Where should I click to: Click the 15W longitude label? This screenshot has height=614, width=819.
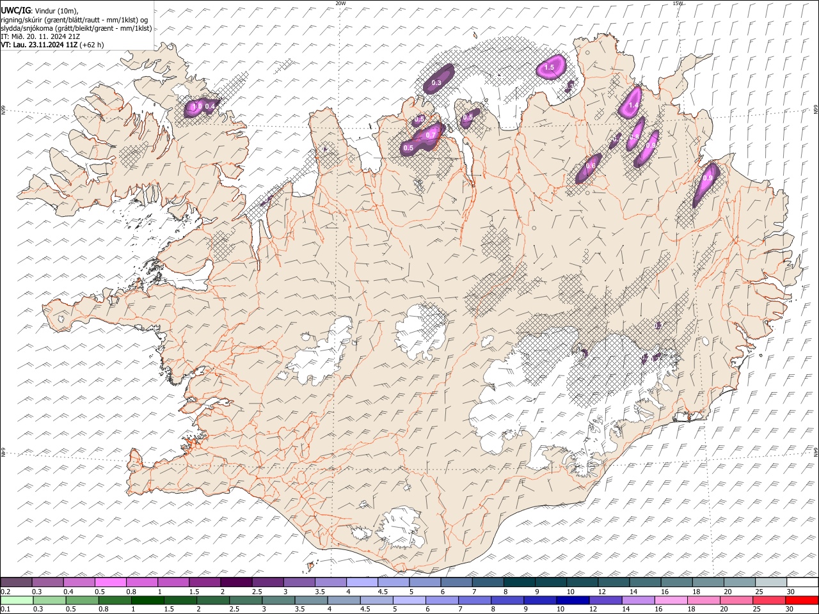click(x=678, y=3)
